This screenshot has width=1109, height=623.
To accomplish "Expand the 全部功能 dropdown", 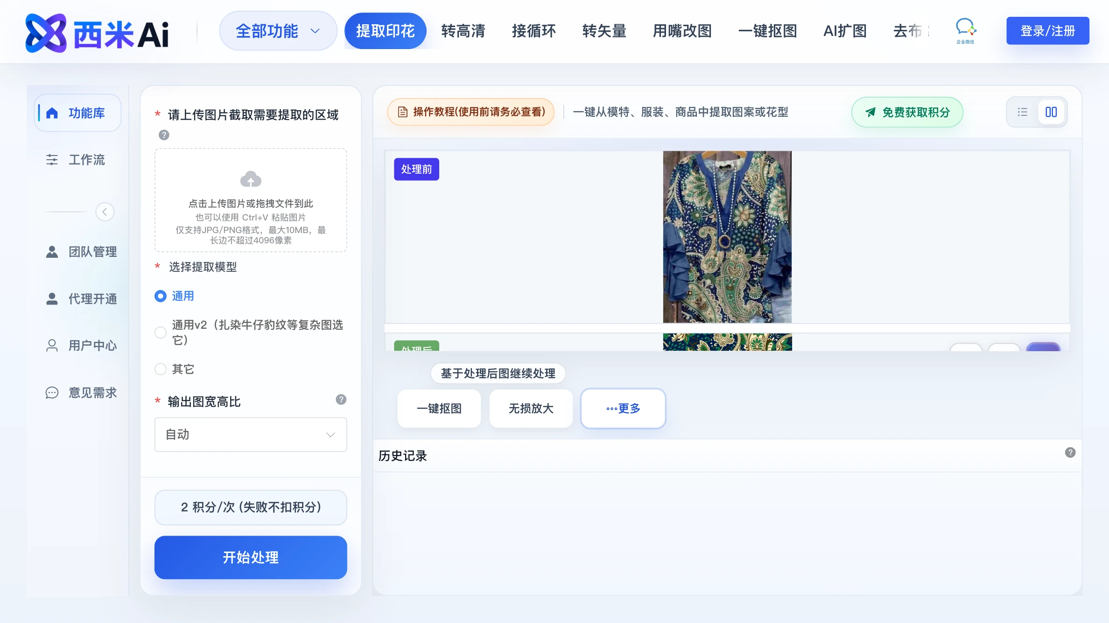I will click(278, 31).
